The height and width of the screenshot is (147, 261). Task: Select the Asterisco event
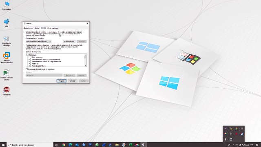pos(35,64)
